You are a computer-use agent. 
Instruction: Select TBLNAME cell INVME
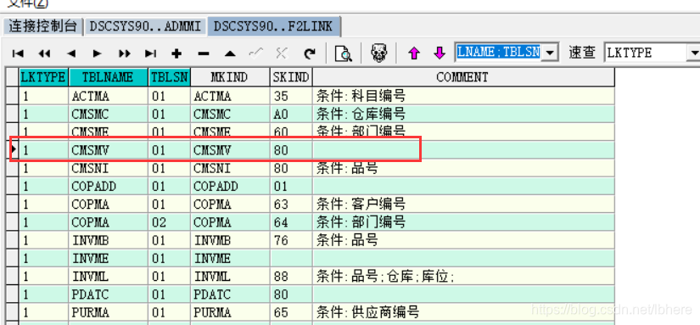[x=108, y=259]
